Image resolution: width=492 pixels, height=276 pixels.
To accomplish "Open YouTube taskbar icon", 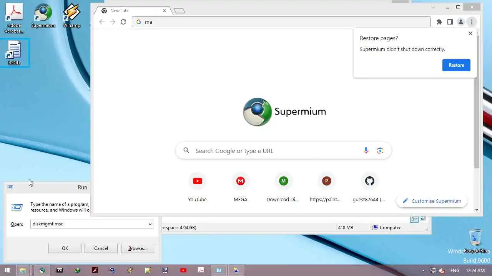I will click(183, 270).
